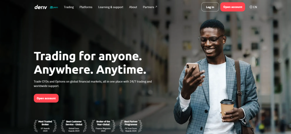
Task: Click the Trading for anyone headline
Action: [x=90, y=63]
